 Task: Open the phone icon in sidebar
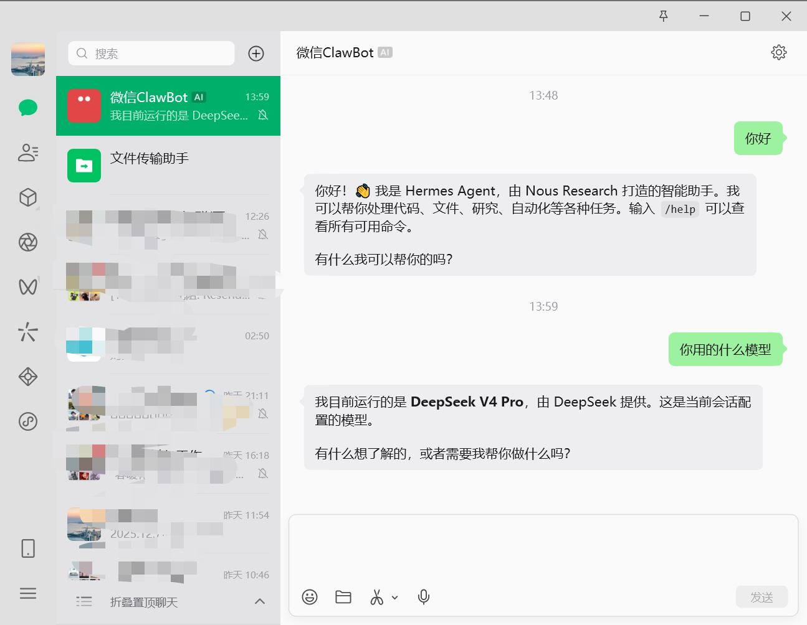(x=28, y=548)
